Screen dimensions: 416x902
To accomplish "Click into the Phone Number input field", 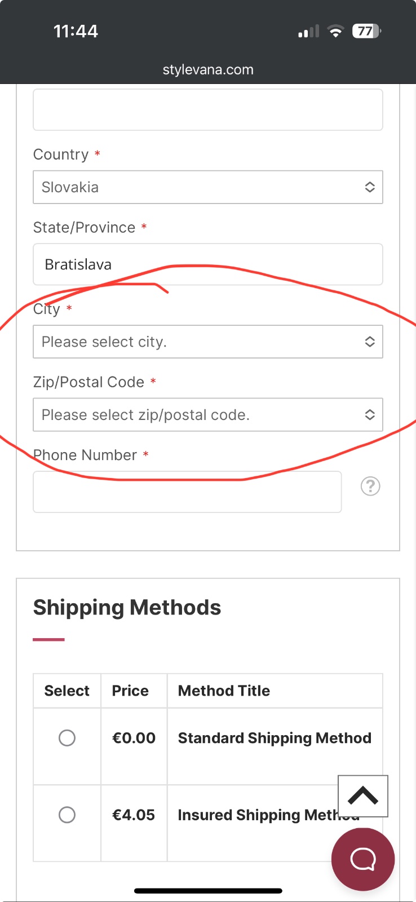I will pyautogui.click(x=187, y=492).
